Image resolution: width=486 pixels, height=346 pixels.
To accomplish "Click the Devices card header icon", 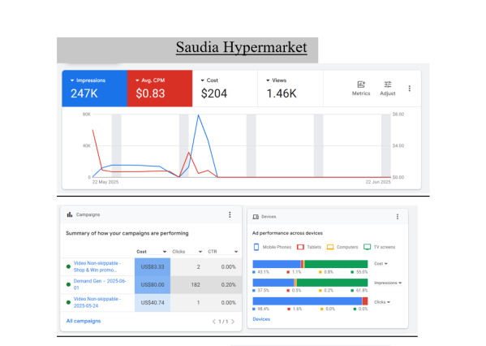I will pos(256,217).
